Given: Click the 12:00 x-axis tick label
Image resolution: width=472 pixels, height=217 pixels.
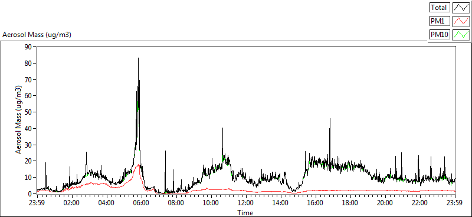Looking at the screenshot, I should point(245,203).
